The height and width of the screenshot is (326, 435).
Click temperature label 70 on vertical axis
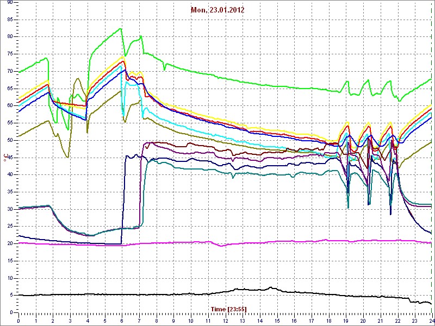coord(10,71)
